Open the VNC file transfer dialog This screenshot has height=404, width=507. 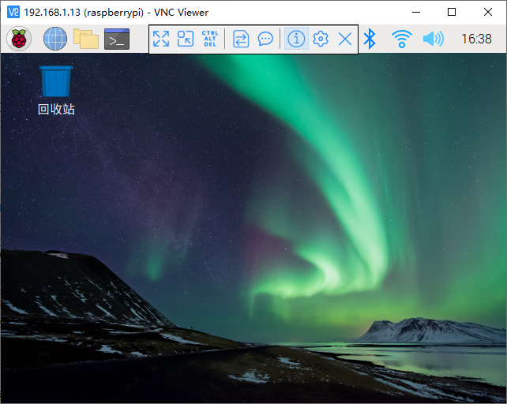pyautogui.click(x=241, y=39)
